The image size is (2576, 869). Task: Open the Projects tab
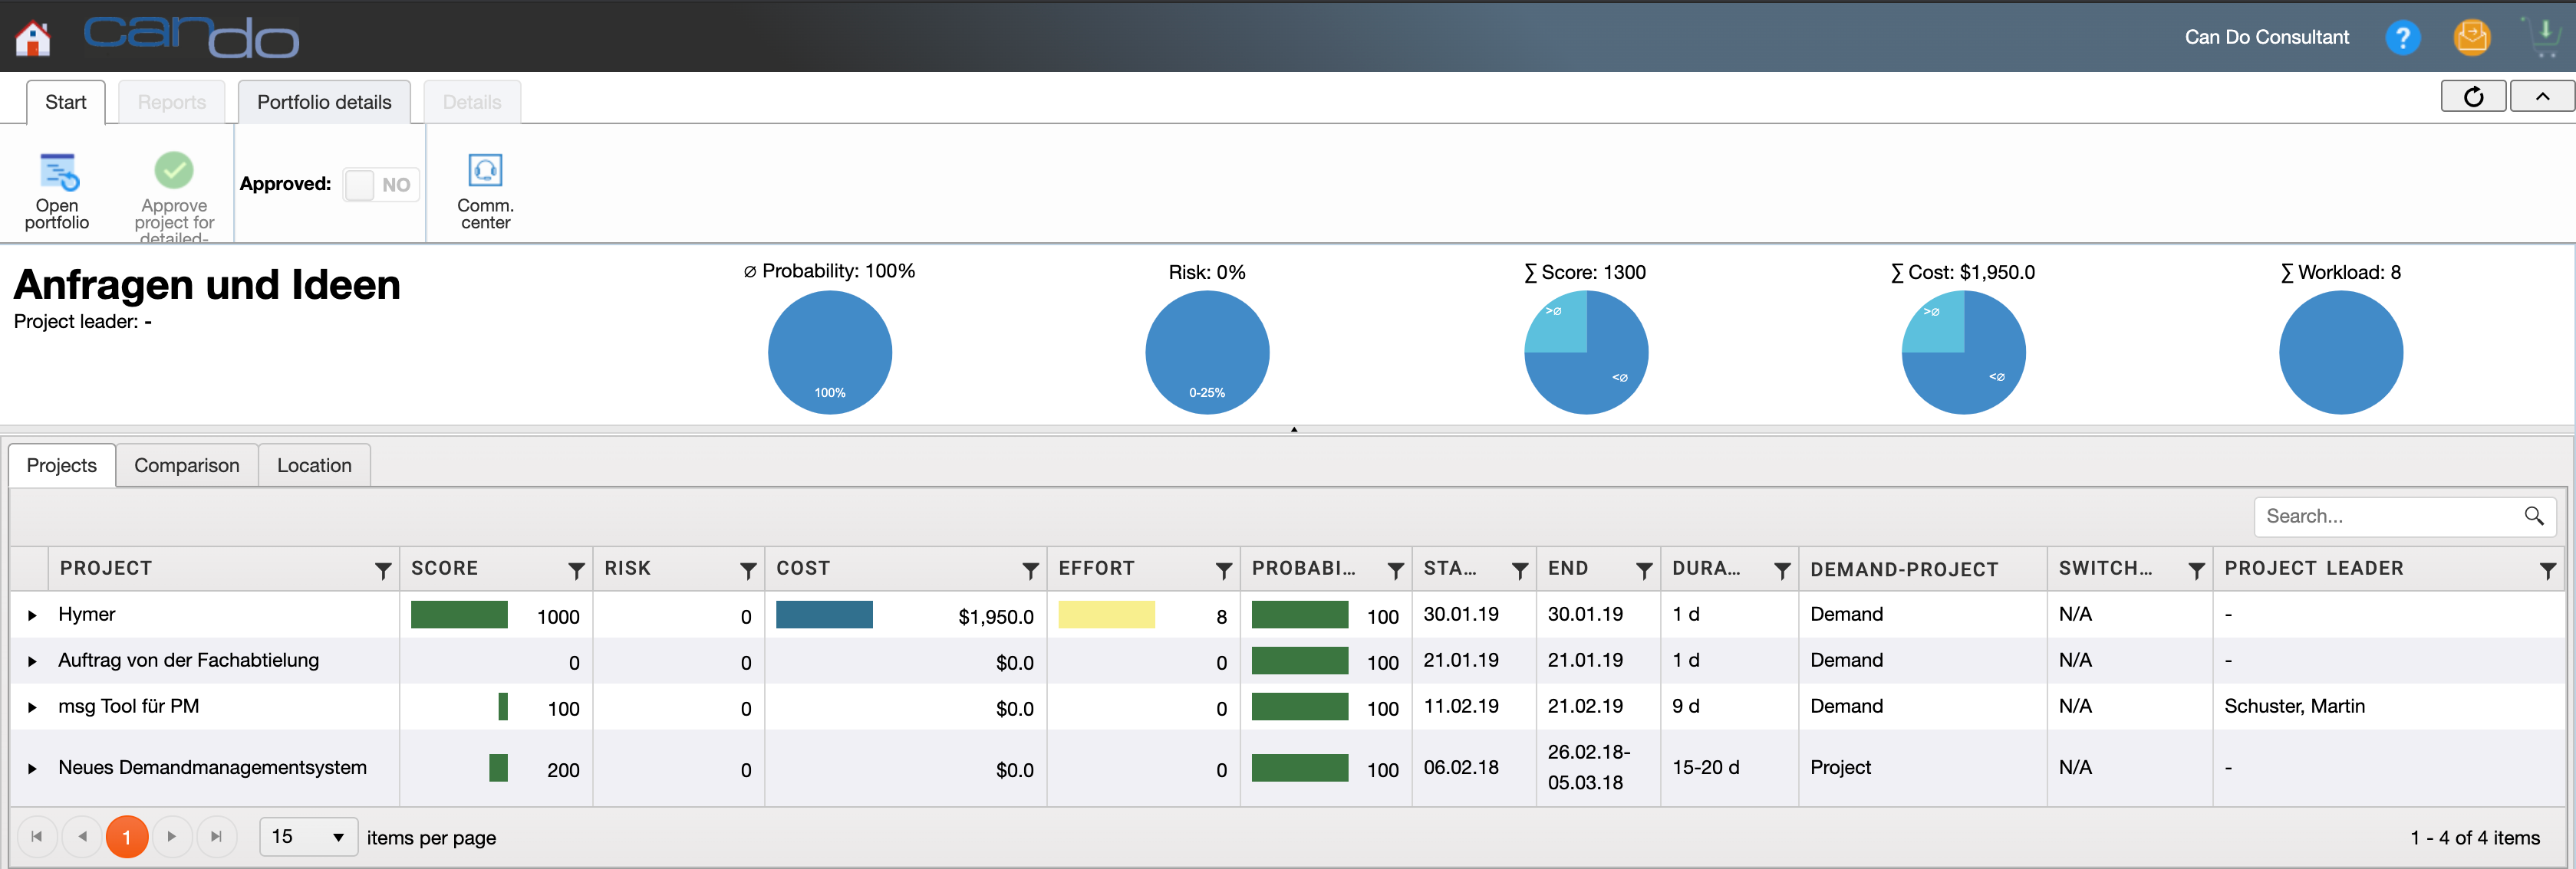[62, 465]
